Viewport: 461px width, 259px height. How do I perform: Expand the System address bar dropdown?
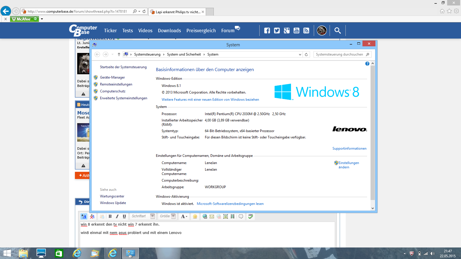[x=300, y=54]
